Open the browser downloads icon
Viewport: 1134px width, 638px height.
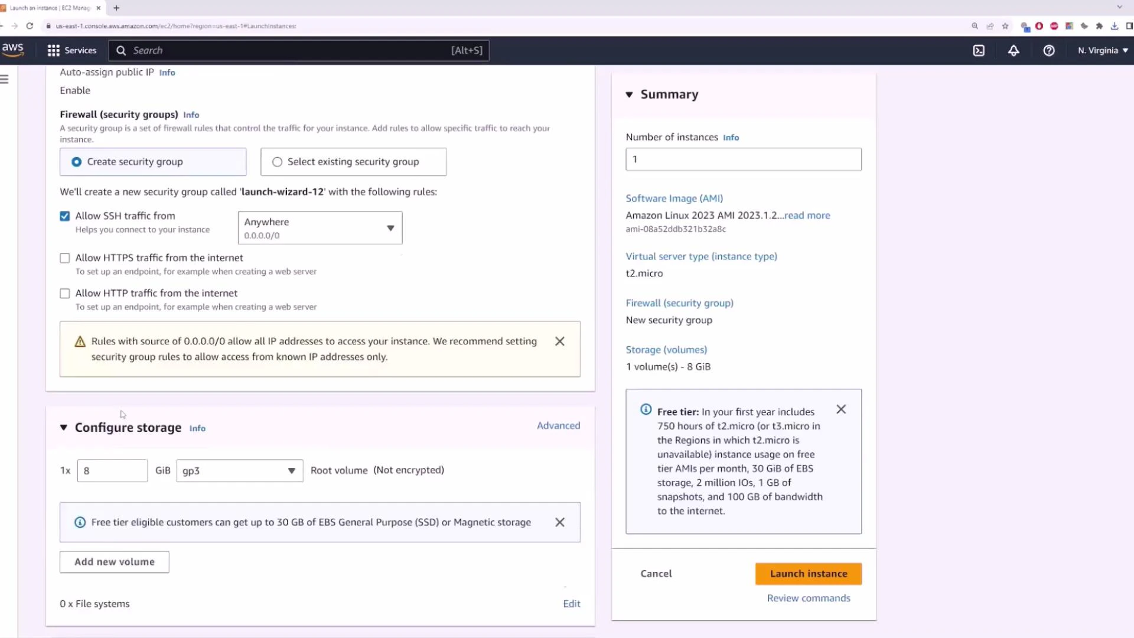coord(1115,26)
